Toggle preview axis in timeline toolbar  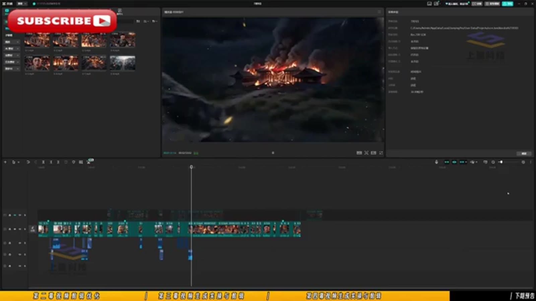472,162
